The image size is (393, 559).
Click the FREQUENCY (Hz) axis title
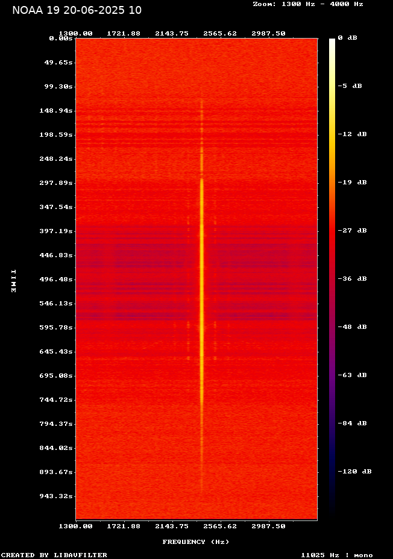coord(196,542)
